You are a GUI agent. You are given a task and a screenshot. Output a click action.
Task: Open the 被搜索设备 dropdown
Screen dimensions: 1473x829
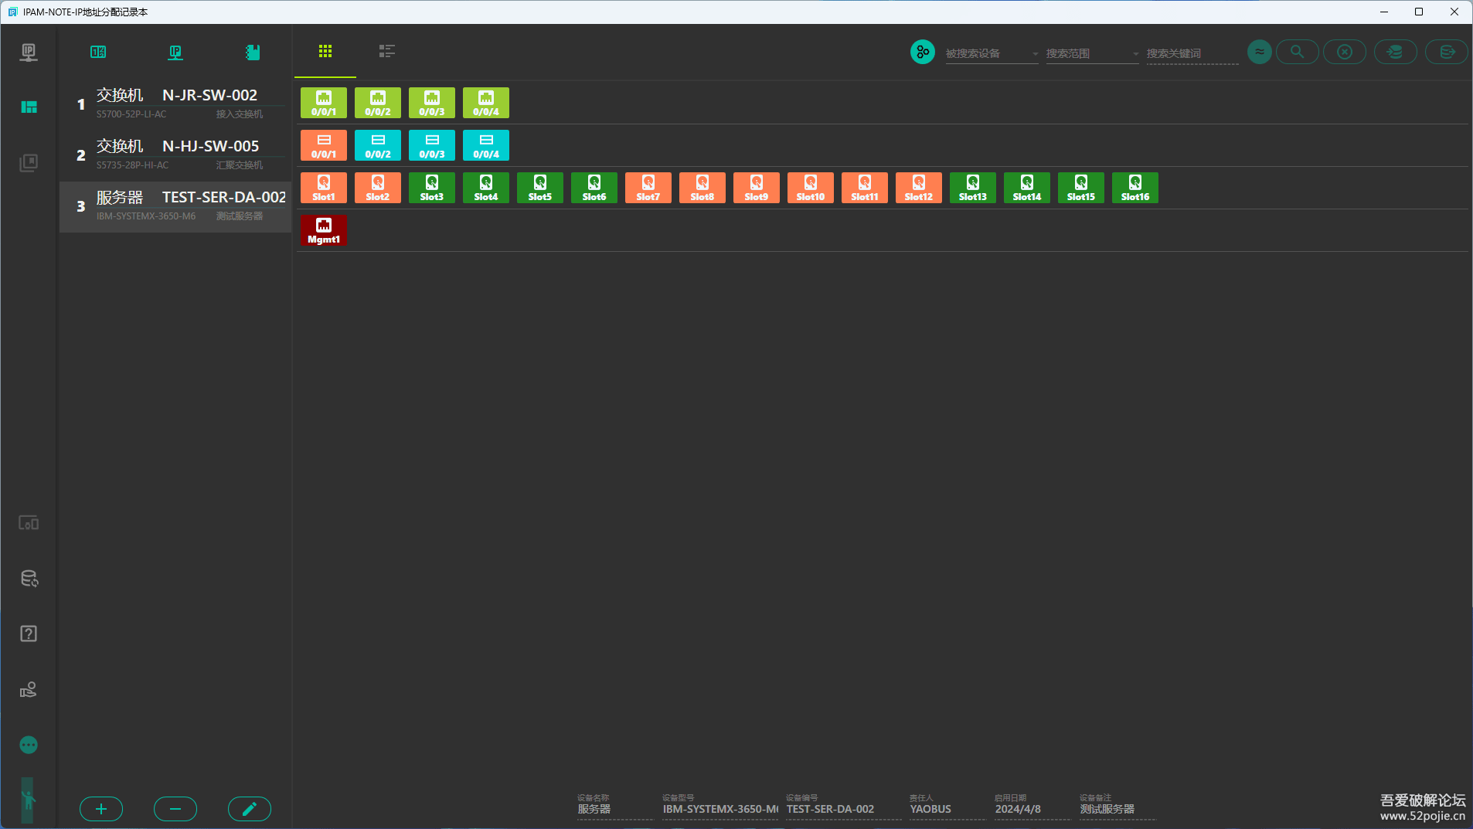(x=992, y=53)
